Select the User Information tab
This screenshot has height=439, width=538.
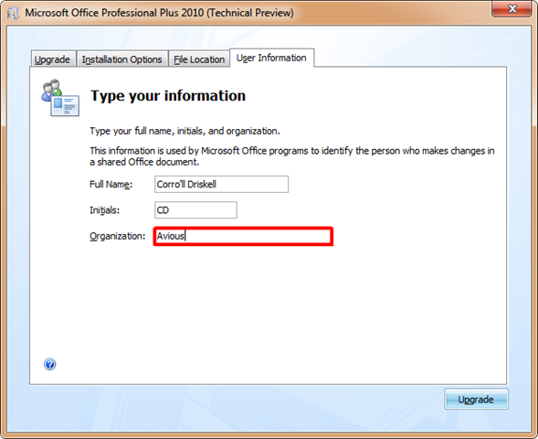click(271, 58)
